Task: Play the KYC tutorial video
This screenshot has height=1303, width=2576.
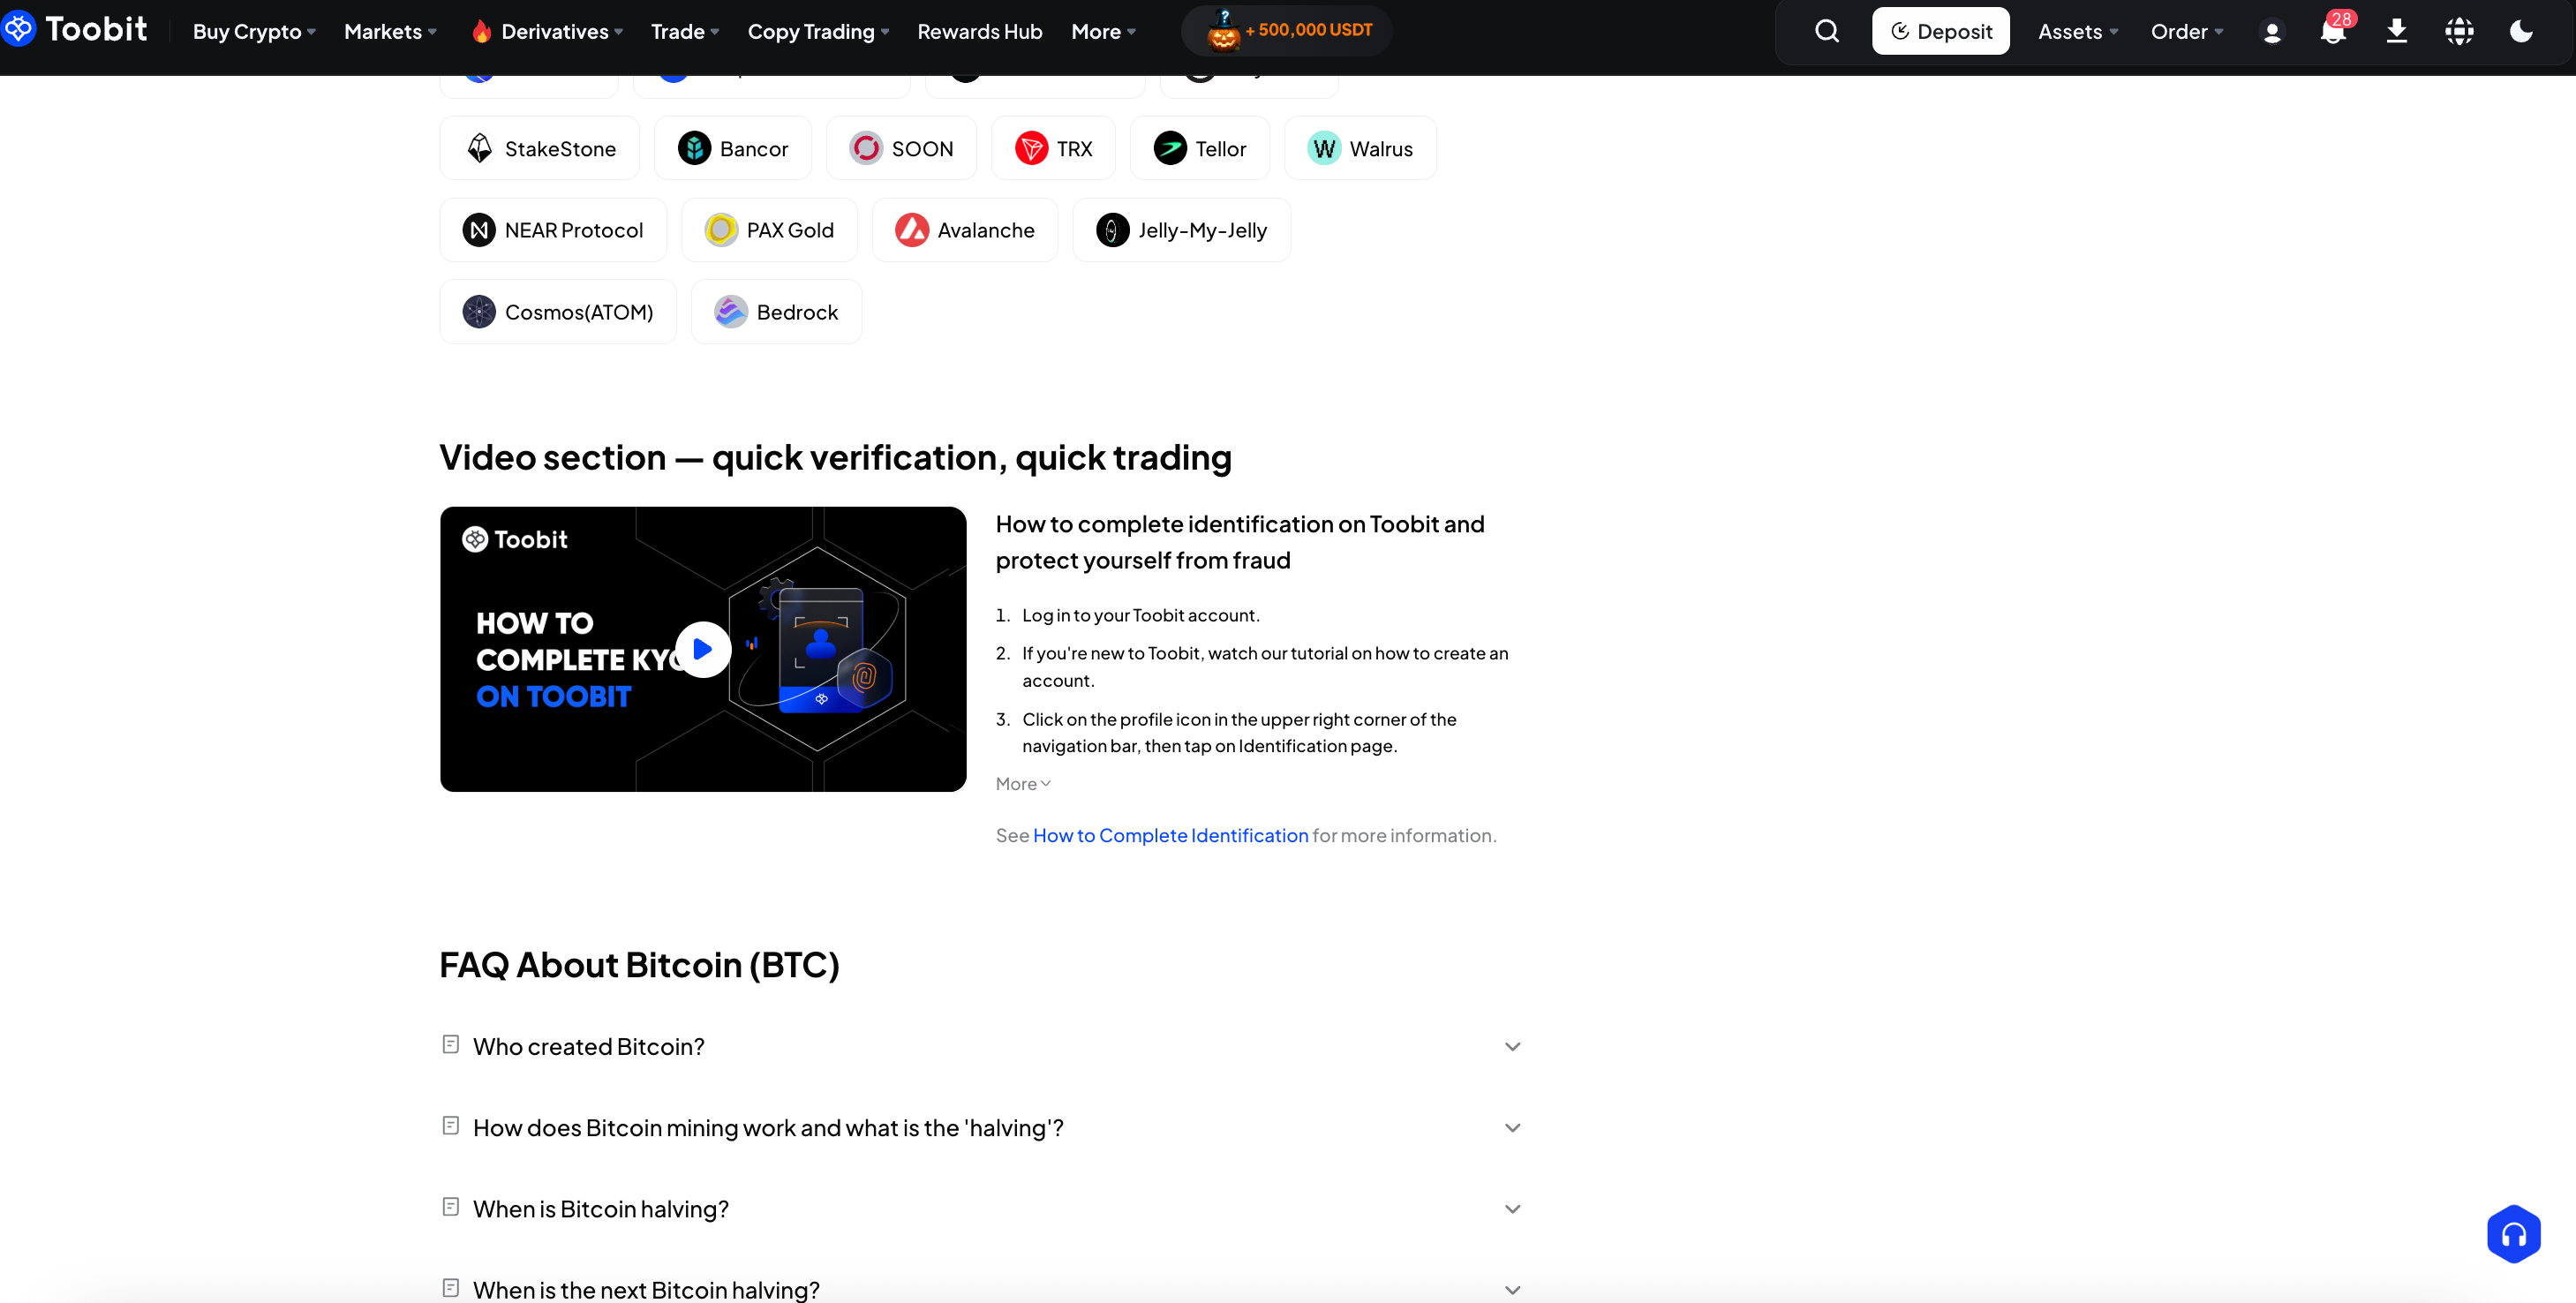Action: [702, 649]
